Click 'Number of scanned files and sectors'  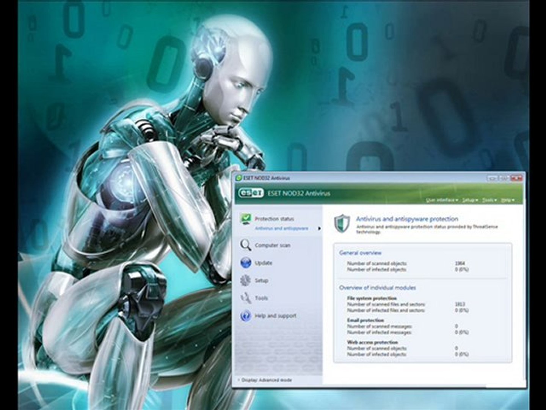tap(386, 304)
